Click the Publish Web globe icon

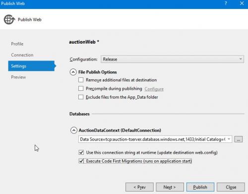[x=9, y=19]
